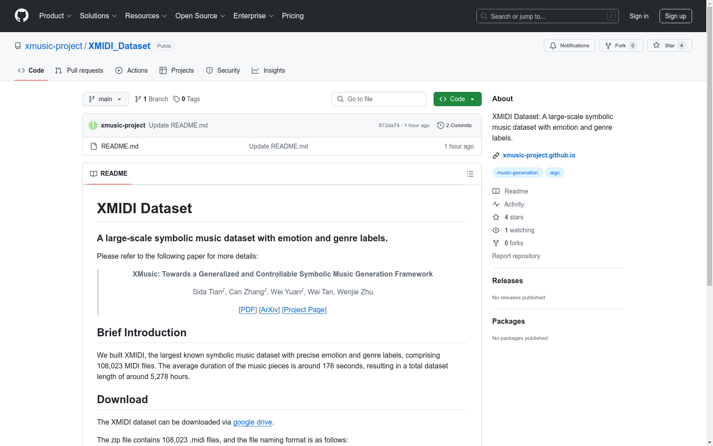713x446 pixels.
Task: Click the magnifier icon in Go to file
Action: (340, 99)
